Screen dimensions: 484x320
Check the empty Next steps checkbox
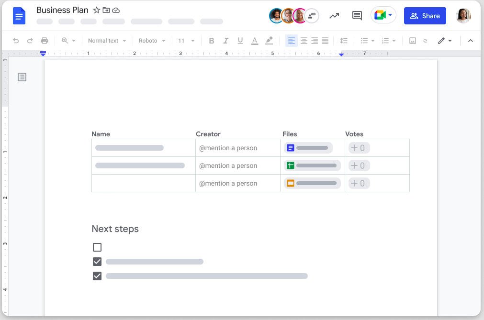click(97, 247)
